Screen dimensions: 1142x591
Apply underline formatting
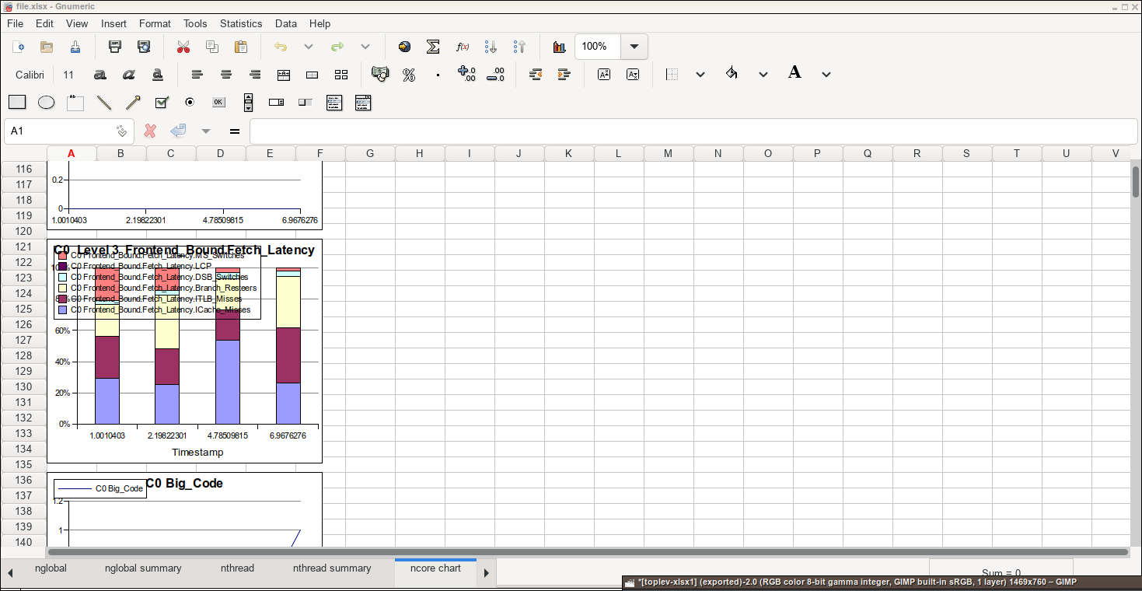coord(157,75)
